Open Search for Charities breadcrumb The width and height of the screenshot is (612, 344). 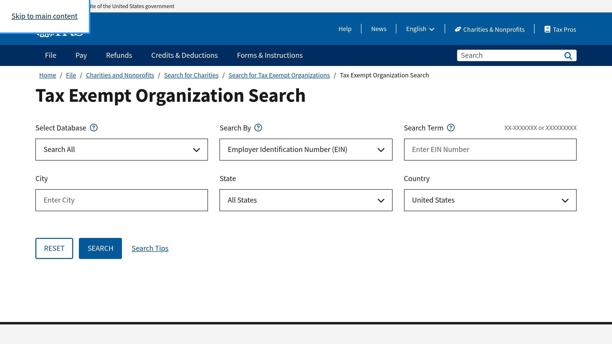point(191,75)
